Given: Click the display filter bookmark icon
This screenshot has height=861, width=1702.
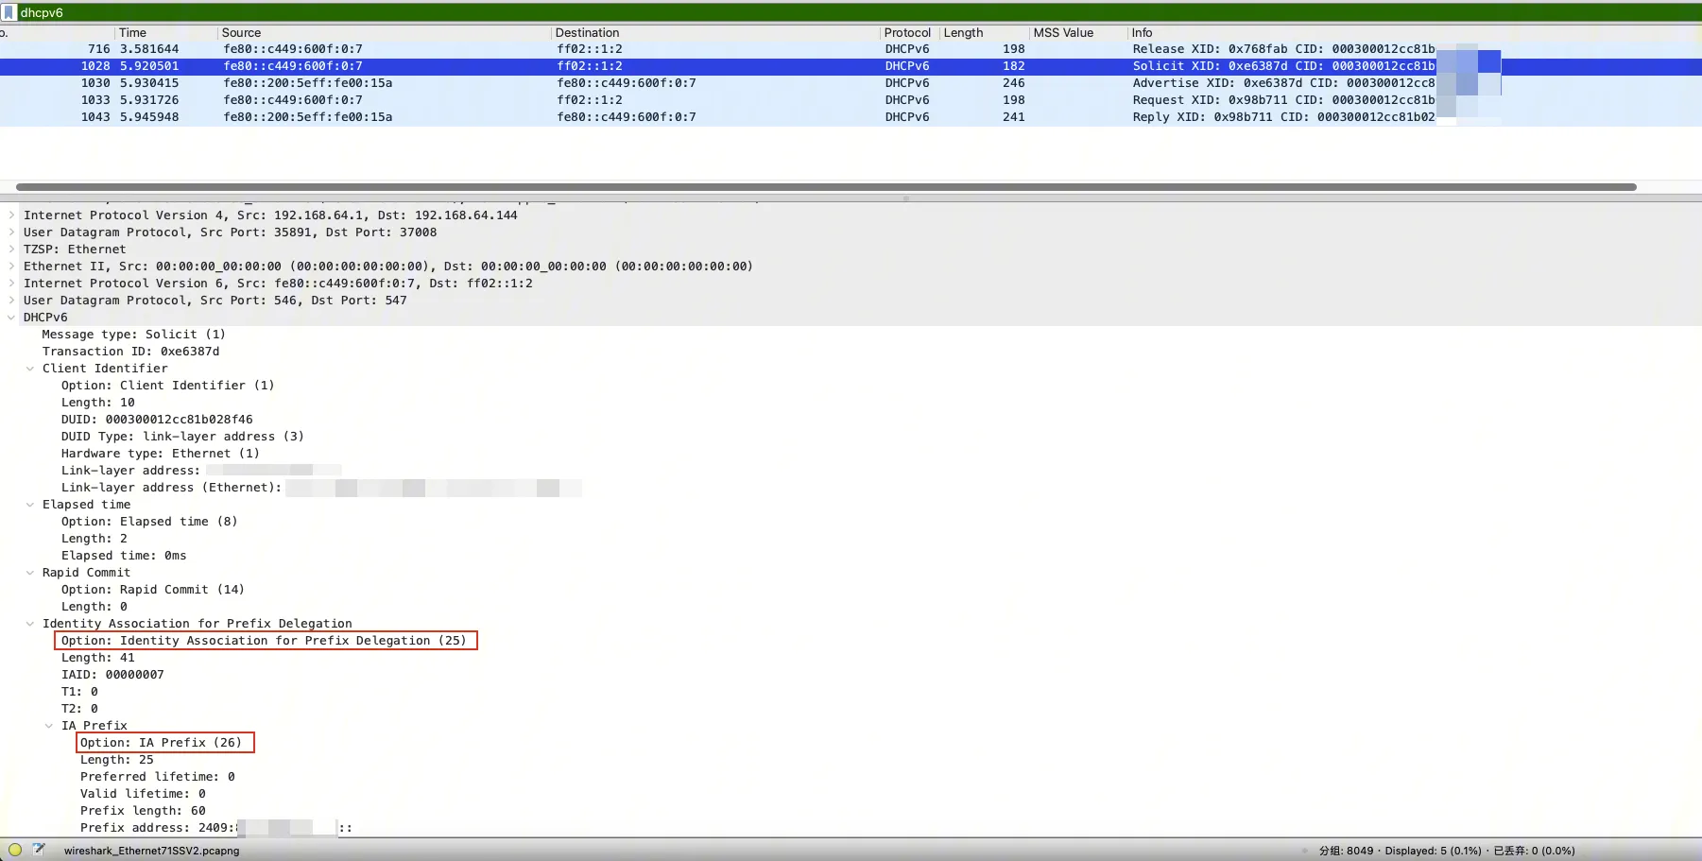Looking at the screenshot, I should [9, 12].
